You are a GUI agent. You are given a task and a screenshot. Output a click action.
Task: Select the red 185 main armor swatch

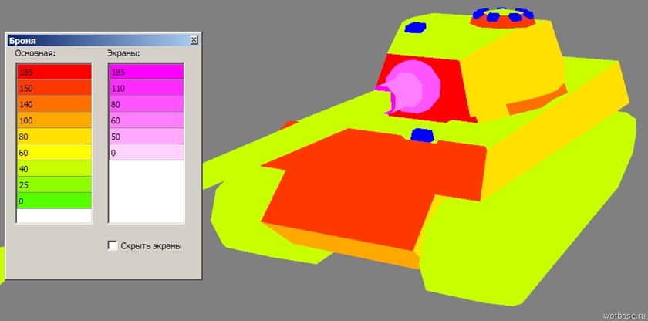(54, 72)
